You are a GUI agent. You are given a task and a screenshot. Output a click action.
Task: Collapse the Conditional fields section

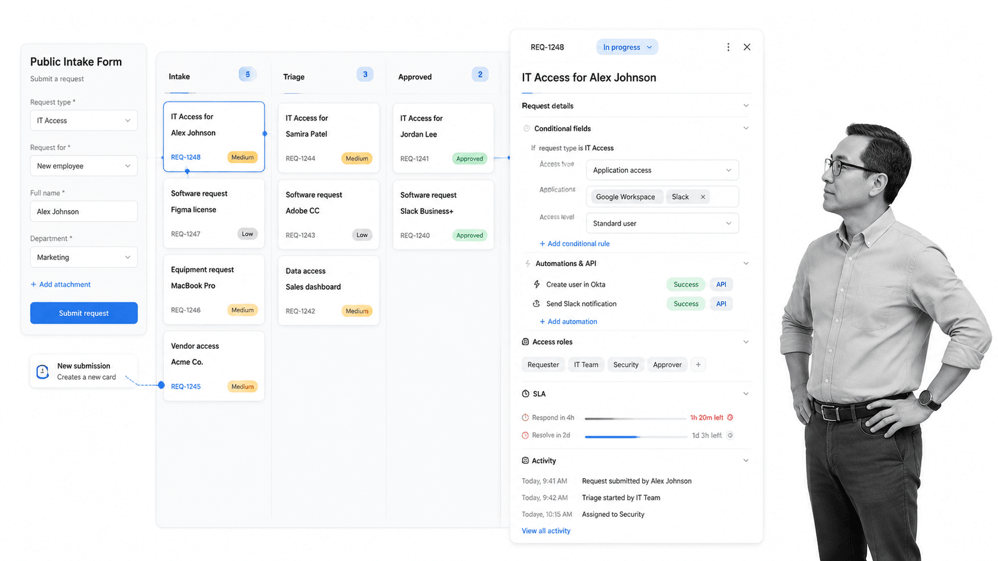(x=746, y=128)
